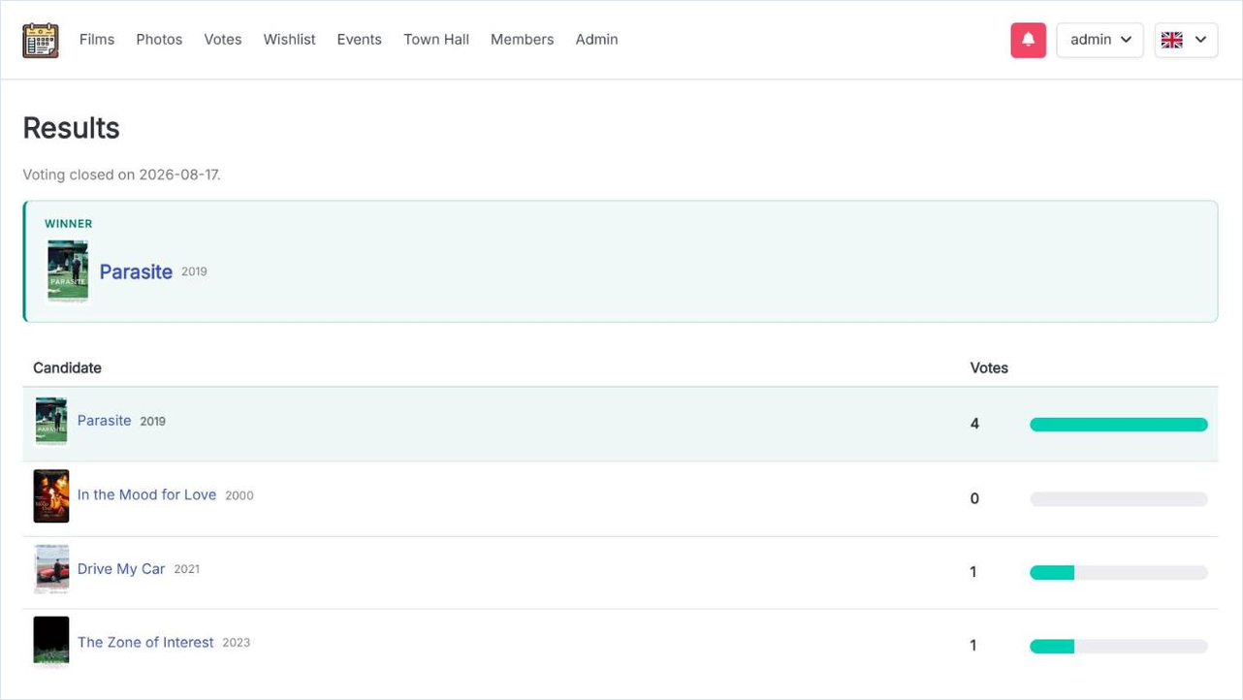Image resolution: width=1243 pixels, height=700 pixels.
Task: Click the year 2021 beside Drive My Car
Action: [x=187, y=569]
